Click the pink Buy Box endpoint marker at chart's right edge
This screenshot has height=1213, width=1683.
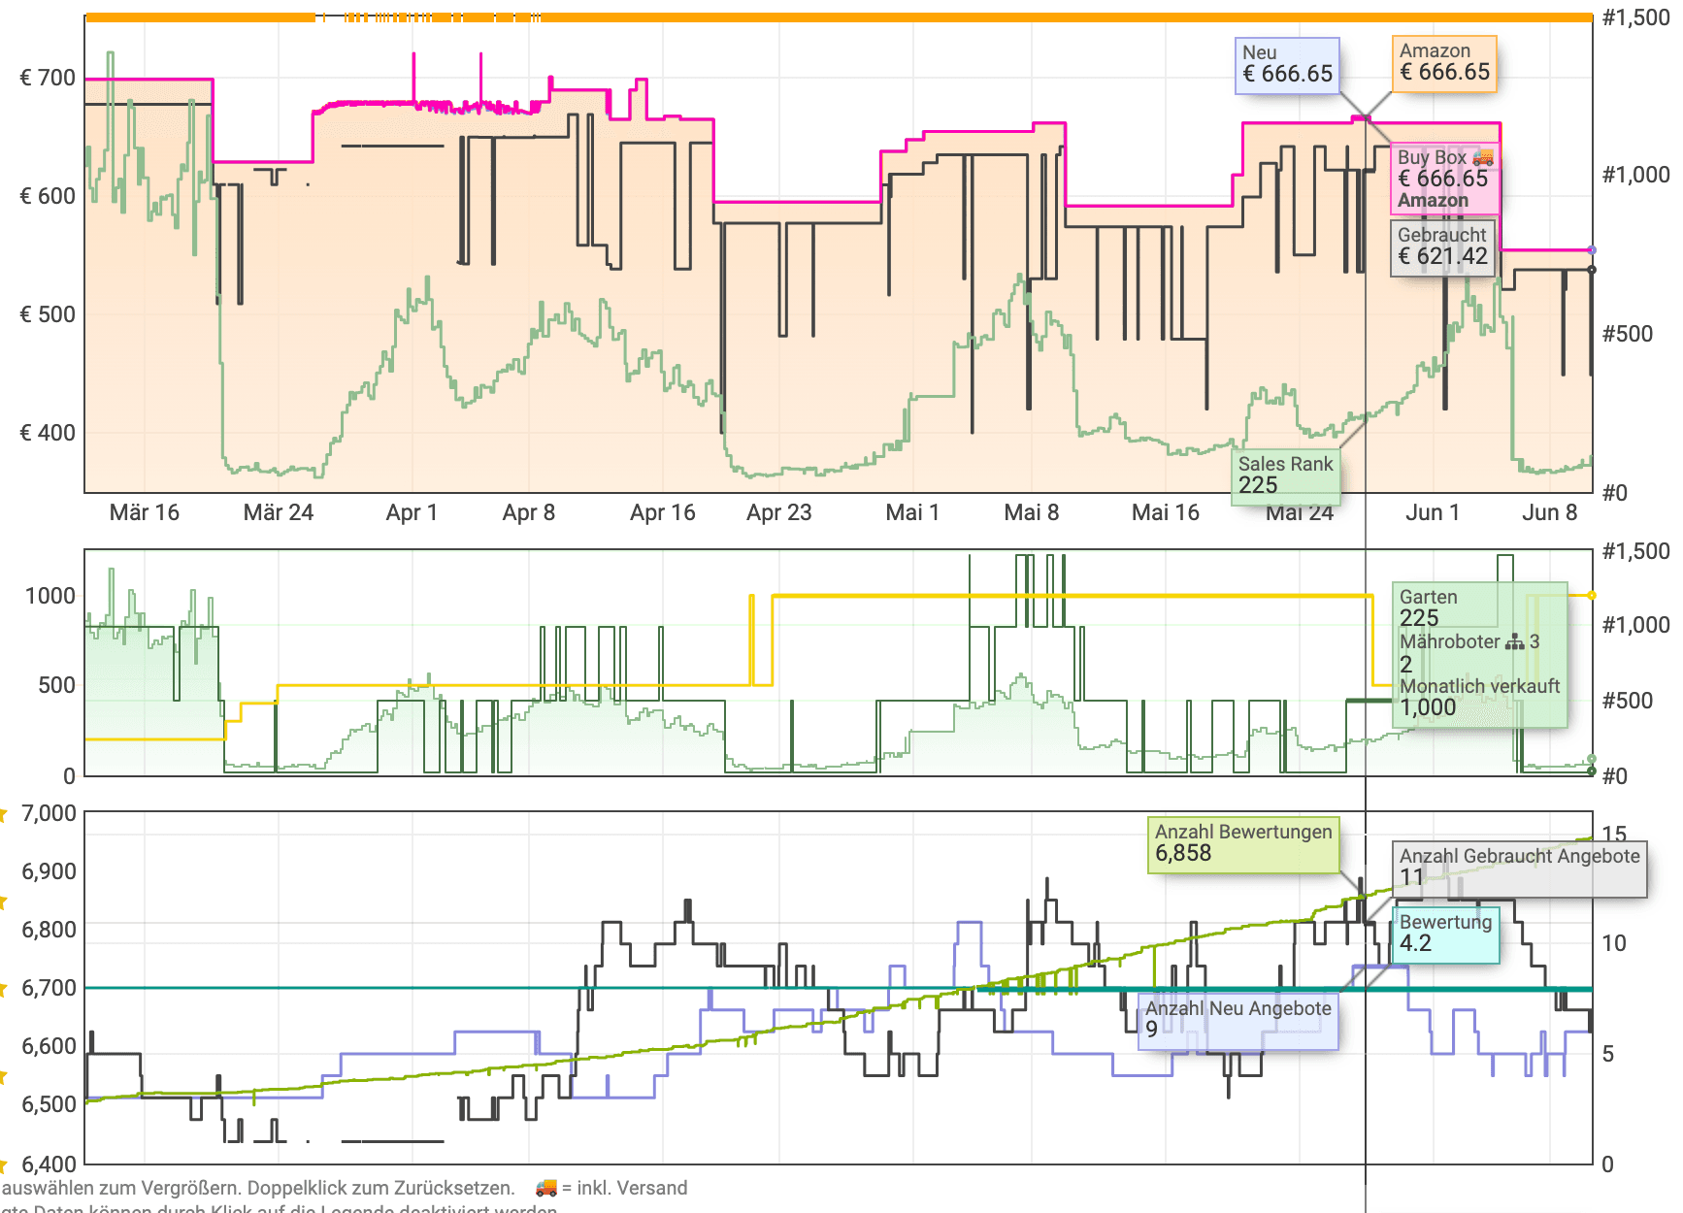pyautogui.click(x=1592, y=250)
